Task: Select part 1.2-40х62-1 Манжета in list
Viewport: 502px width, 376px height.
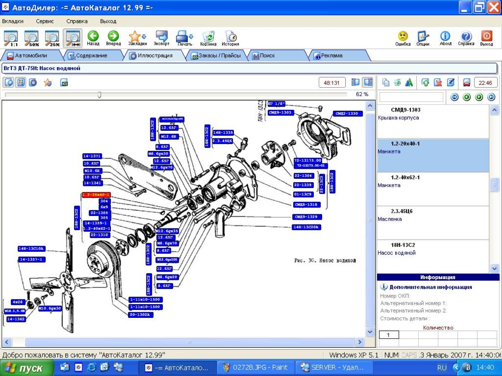Action: (x=433, y=189)
